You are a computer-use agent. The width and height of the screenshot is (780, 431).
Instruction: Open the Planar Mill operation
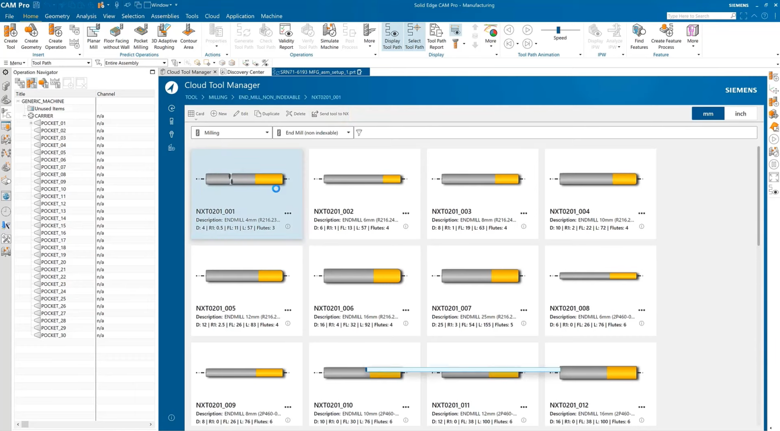(93, 35)
